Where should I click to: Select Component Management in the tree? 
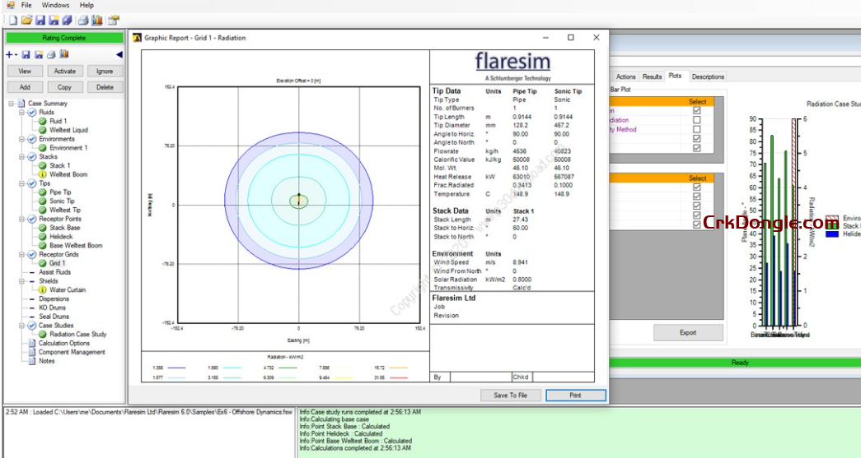[72, 352]
